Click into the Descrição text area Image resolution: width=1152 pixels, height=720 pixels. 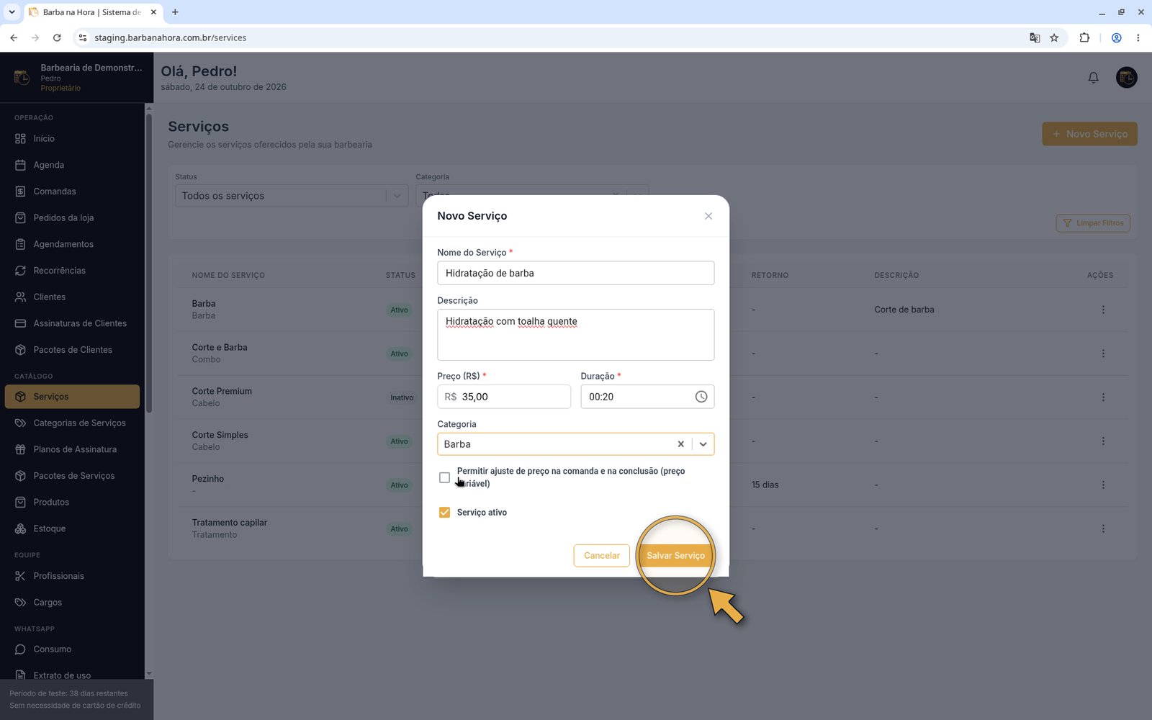(x=576, y=335)
